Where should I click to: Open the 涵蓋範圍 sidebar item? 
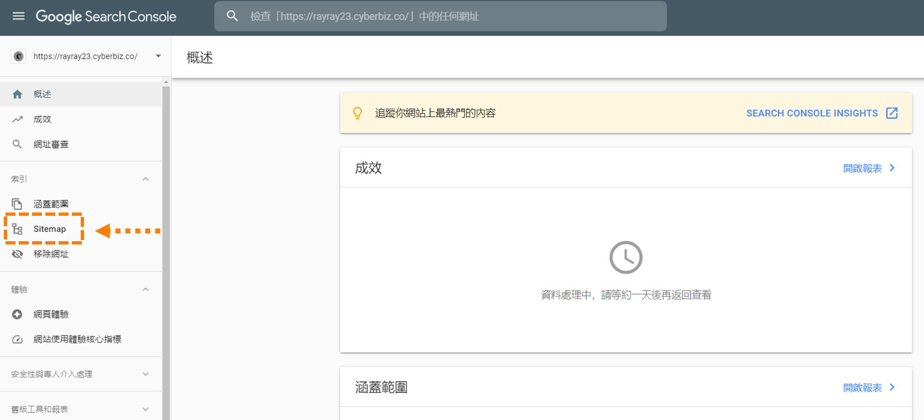pos(81,204)
